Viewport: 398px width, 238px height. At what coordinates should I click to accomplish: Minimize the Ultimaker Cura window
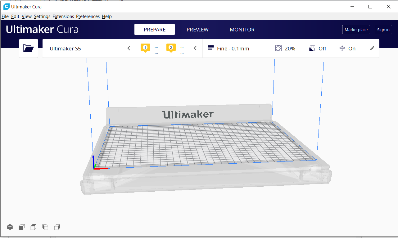tap(352, 7)
